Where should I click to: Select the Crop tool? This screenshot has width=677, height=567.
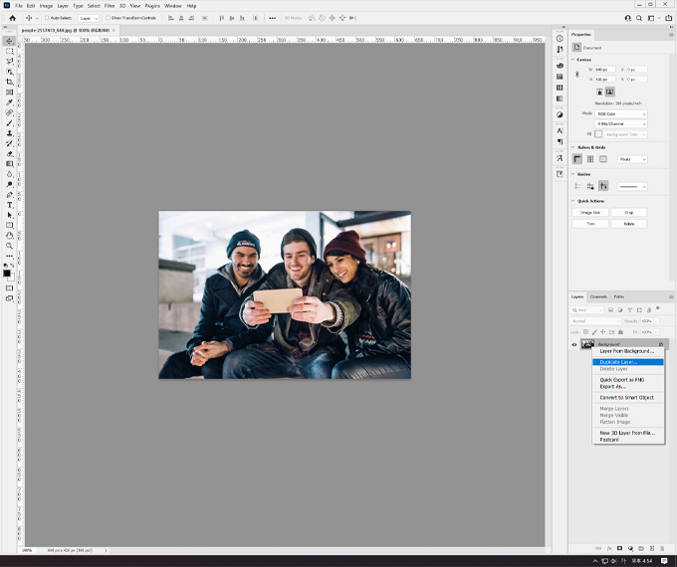[x=9, y=82]
